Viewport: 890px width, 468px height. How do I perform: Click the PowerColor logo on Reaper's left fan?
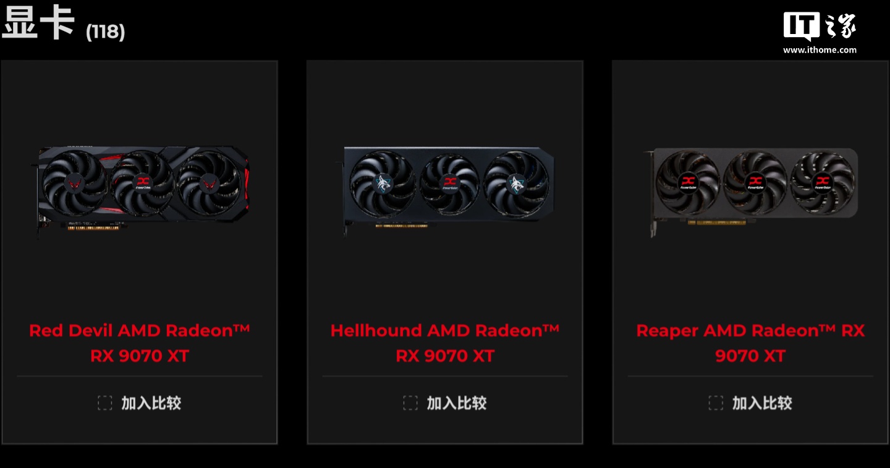pos(689,182)
